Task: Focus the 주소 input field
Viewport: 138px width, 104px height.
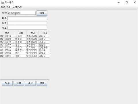Action: [27, 28]
